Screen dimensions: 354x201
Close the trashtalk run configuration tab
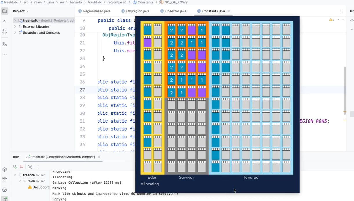point(99,157)
